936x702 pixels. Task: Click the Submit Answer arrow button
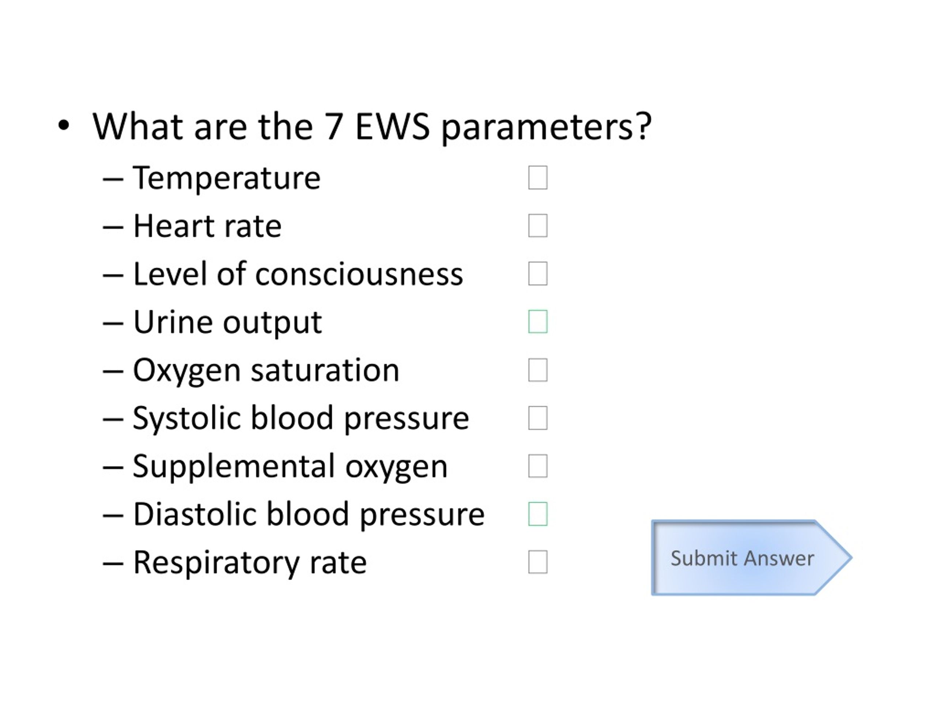click(x=751, y=558)
